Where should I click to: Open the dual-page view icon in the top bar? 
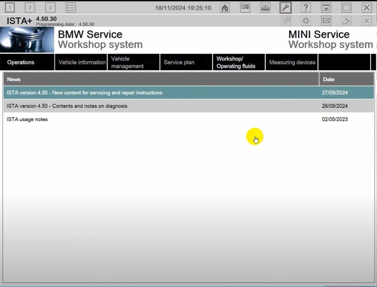(245, 8)
